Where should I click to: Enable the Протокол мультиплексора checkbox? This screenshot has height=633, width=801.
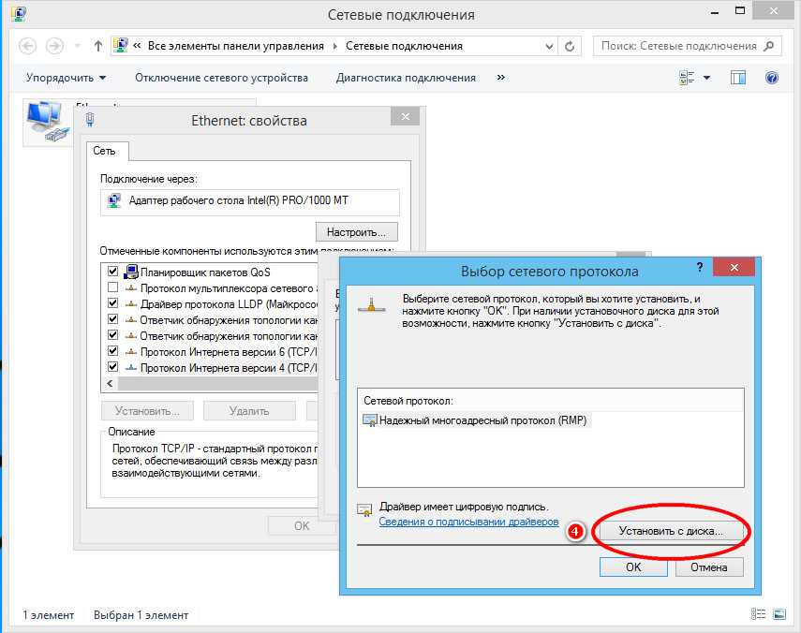click(112, 288)
